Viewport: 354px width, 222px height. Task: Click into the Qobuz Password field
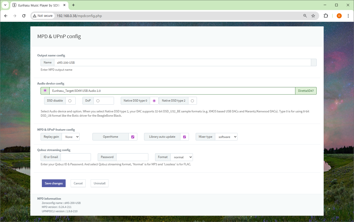[132, 157]
